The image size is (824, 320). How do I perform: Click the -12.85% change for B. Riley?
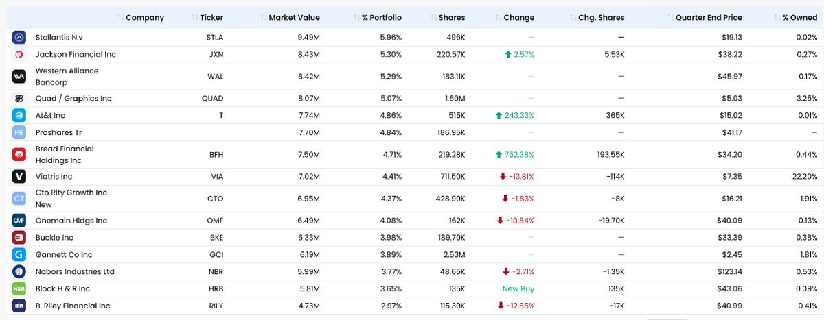[515, 306]
